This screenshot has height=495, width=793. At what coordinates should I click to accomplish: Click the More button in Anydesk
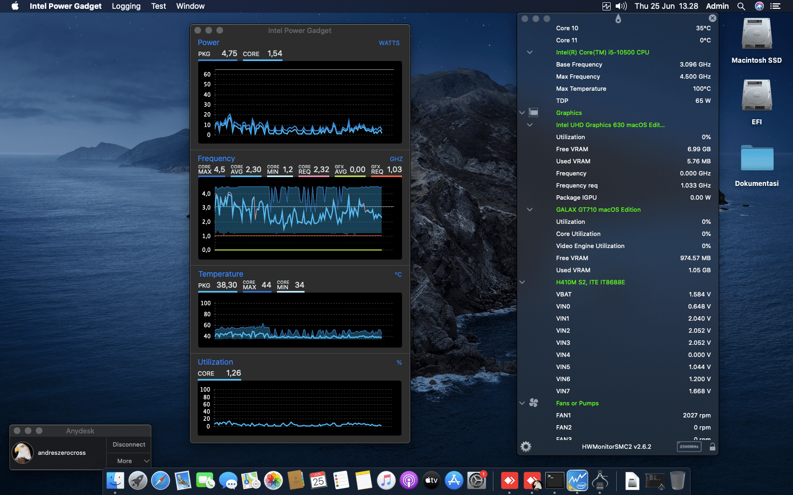pyautogui.click(x=124, y=460)
